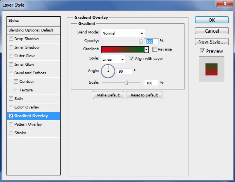This screenshot has height=182, width=235.
Task: Tick the Color Overlay checkbox
Action: click(11, 107)
